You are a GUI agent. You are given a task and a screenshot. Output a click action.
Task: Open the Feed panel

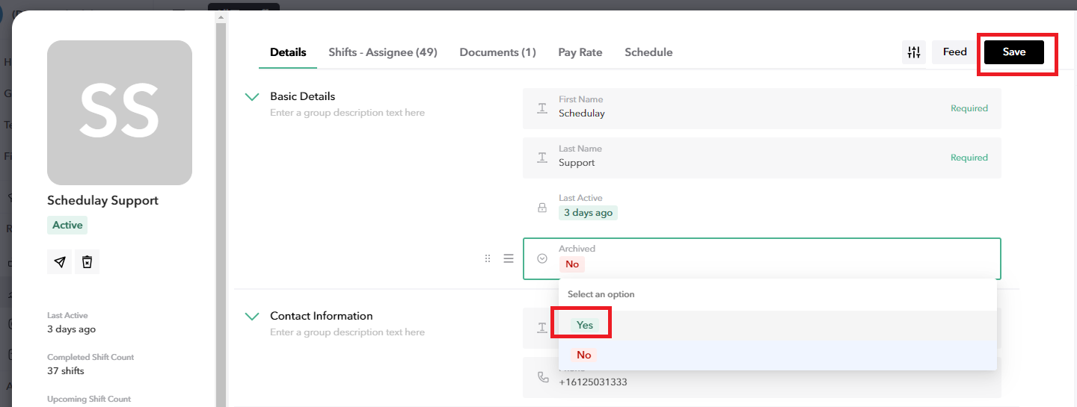(x=954, y=52)
